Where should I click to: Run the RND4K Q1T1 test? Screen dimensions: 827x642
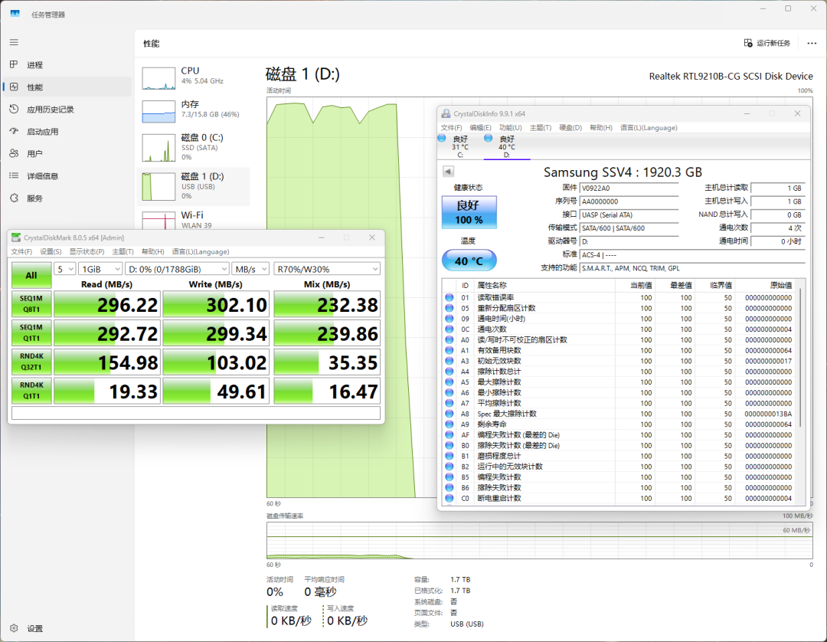31,391
